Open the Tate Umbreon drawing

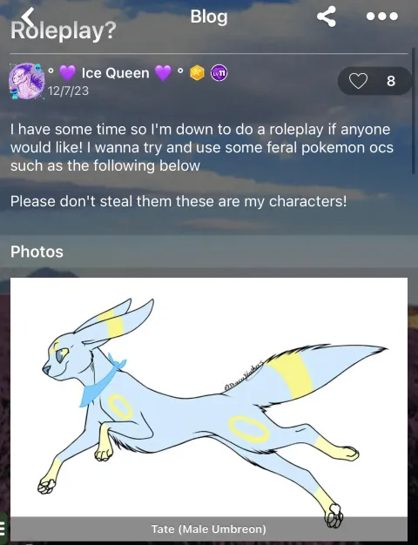coord(209,397)
